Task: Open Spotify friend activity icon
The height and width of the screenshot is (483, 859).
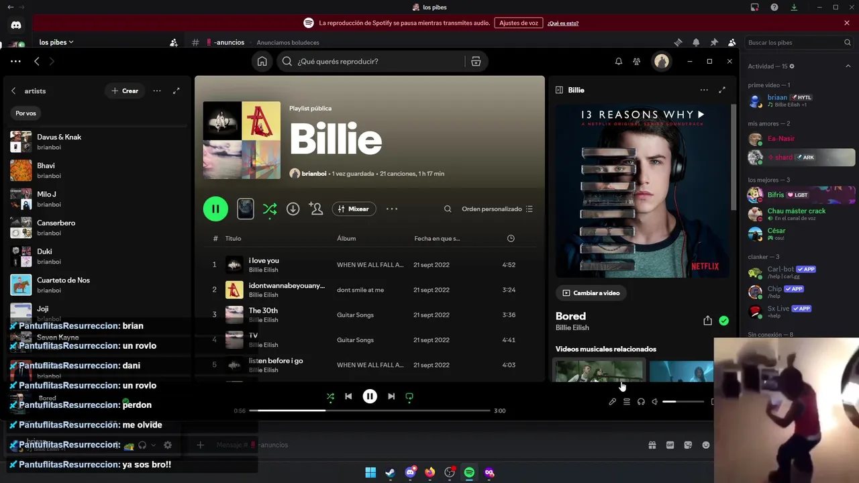Action: pyautogui.click(x=636, y=61)
